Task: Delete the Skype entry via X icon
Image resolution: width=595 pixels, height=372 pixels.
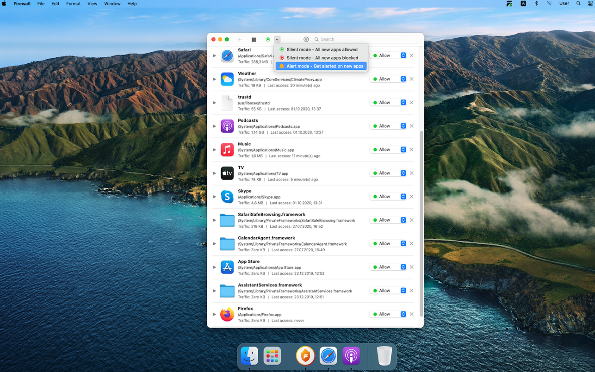Action: 411,197
